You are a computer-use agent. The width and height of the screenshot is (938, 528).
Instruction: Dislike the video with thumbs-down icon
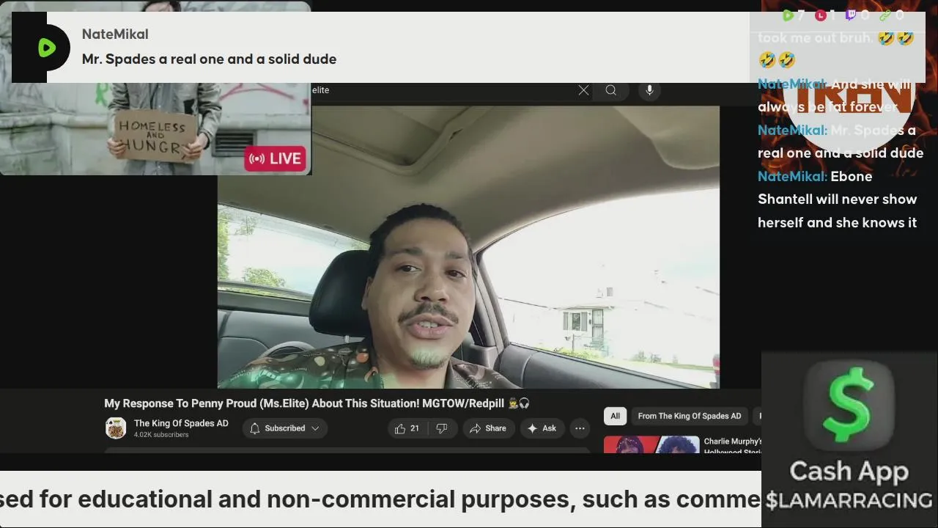(442, 428)
